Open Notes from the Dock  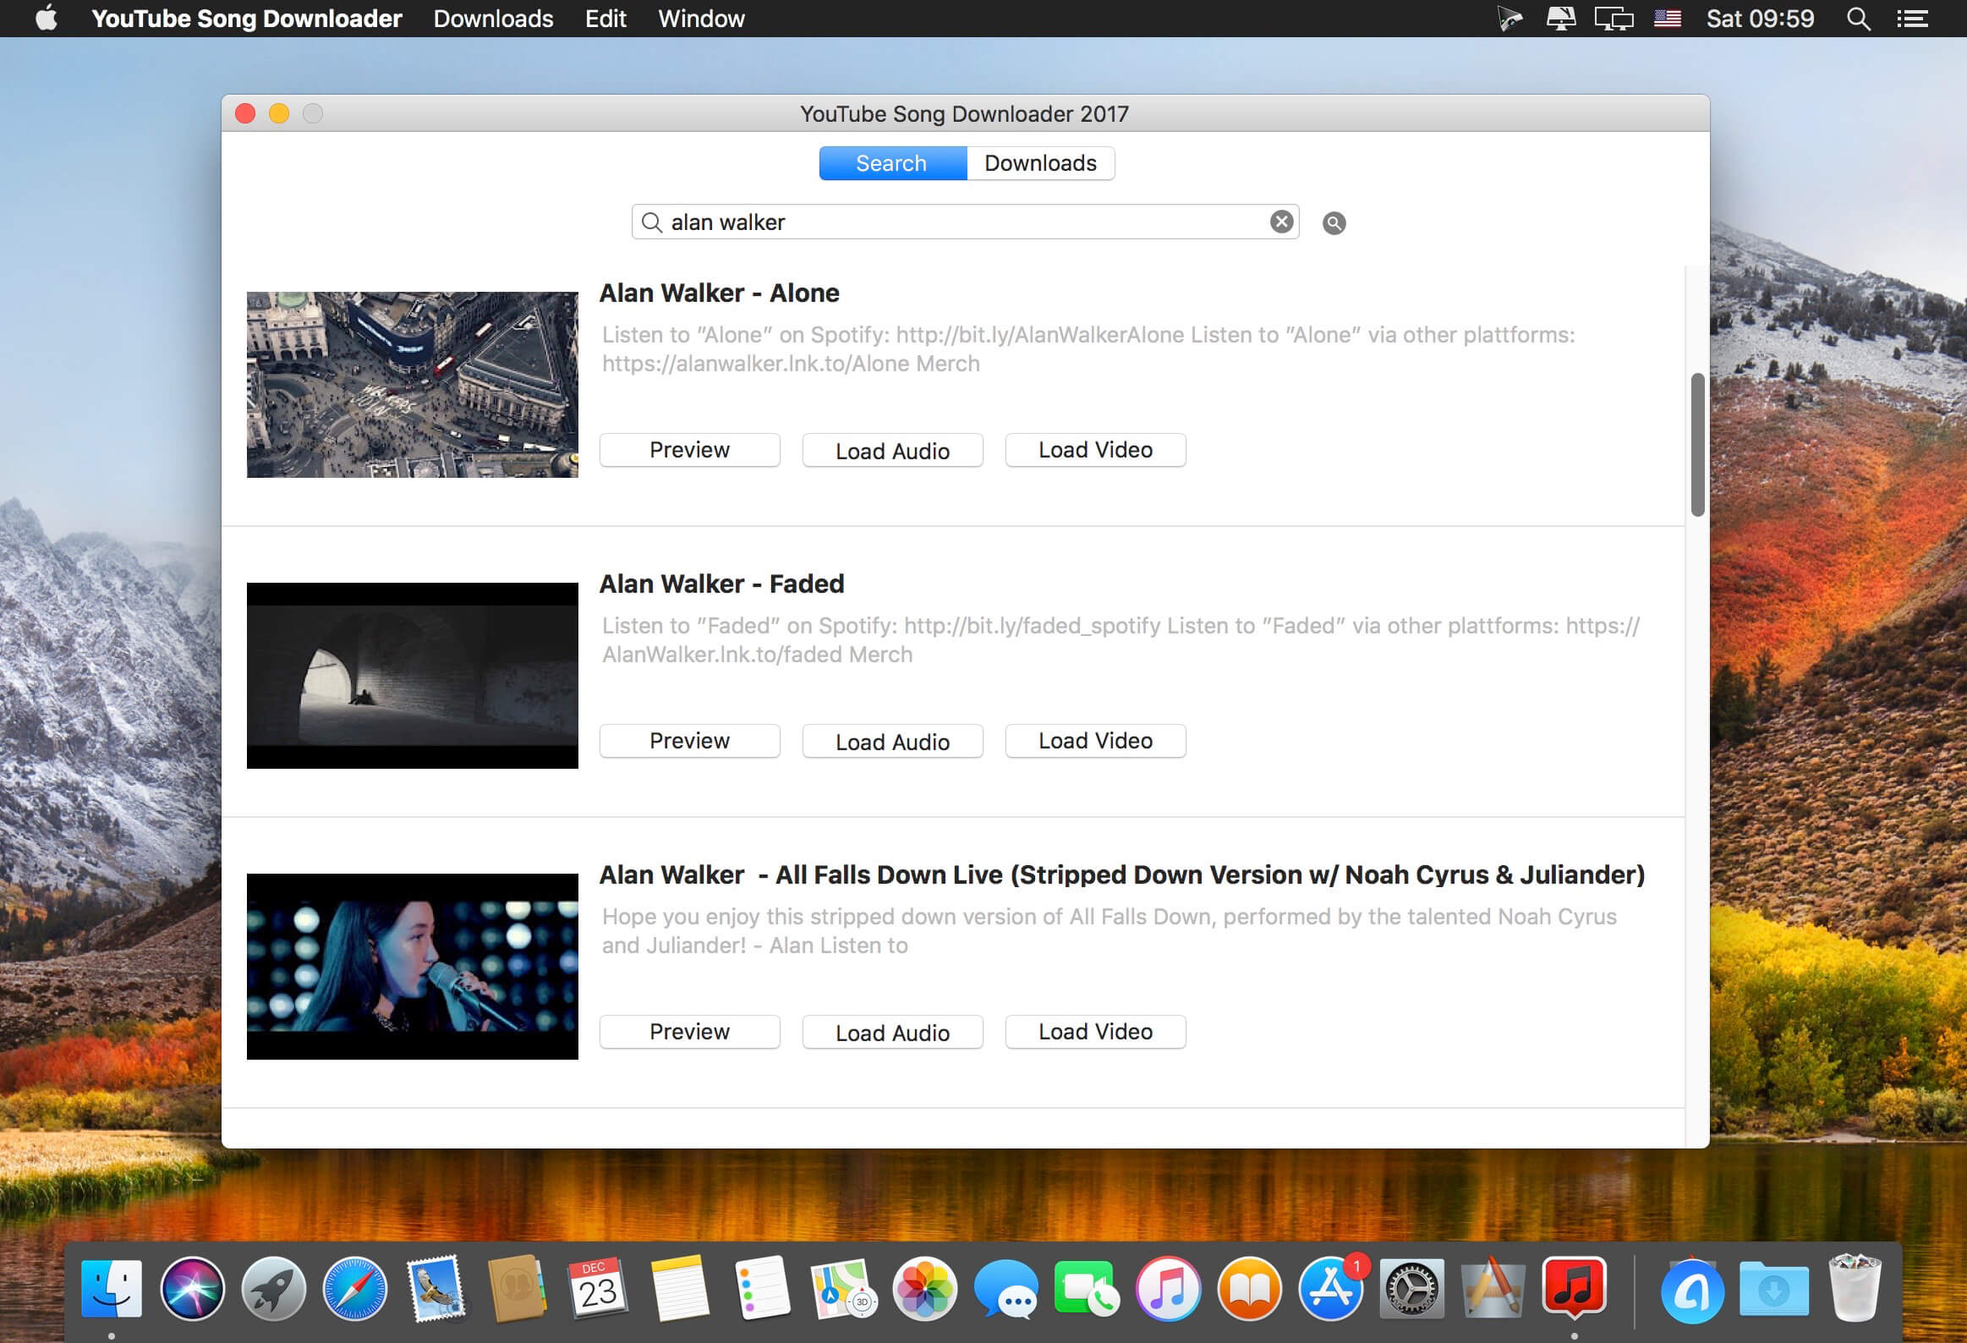click(680, 1289)
